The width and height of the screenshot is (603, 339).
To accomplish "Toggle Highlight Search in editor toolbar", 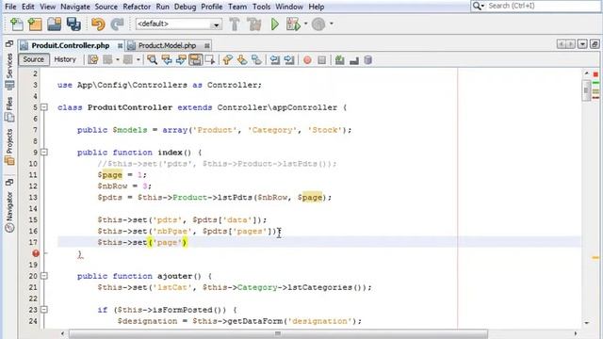I will coord(195,59).
